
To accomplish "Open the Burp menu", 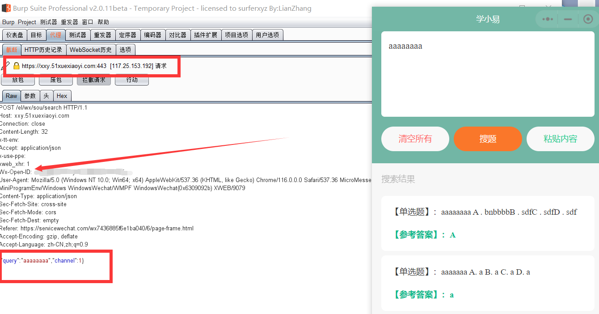I will click(8, 22).
